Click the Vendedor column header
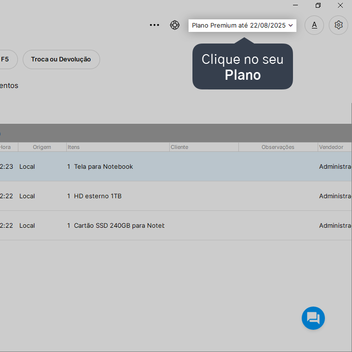 335,147
